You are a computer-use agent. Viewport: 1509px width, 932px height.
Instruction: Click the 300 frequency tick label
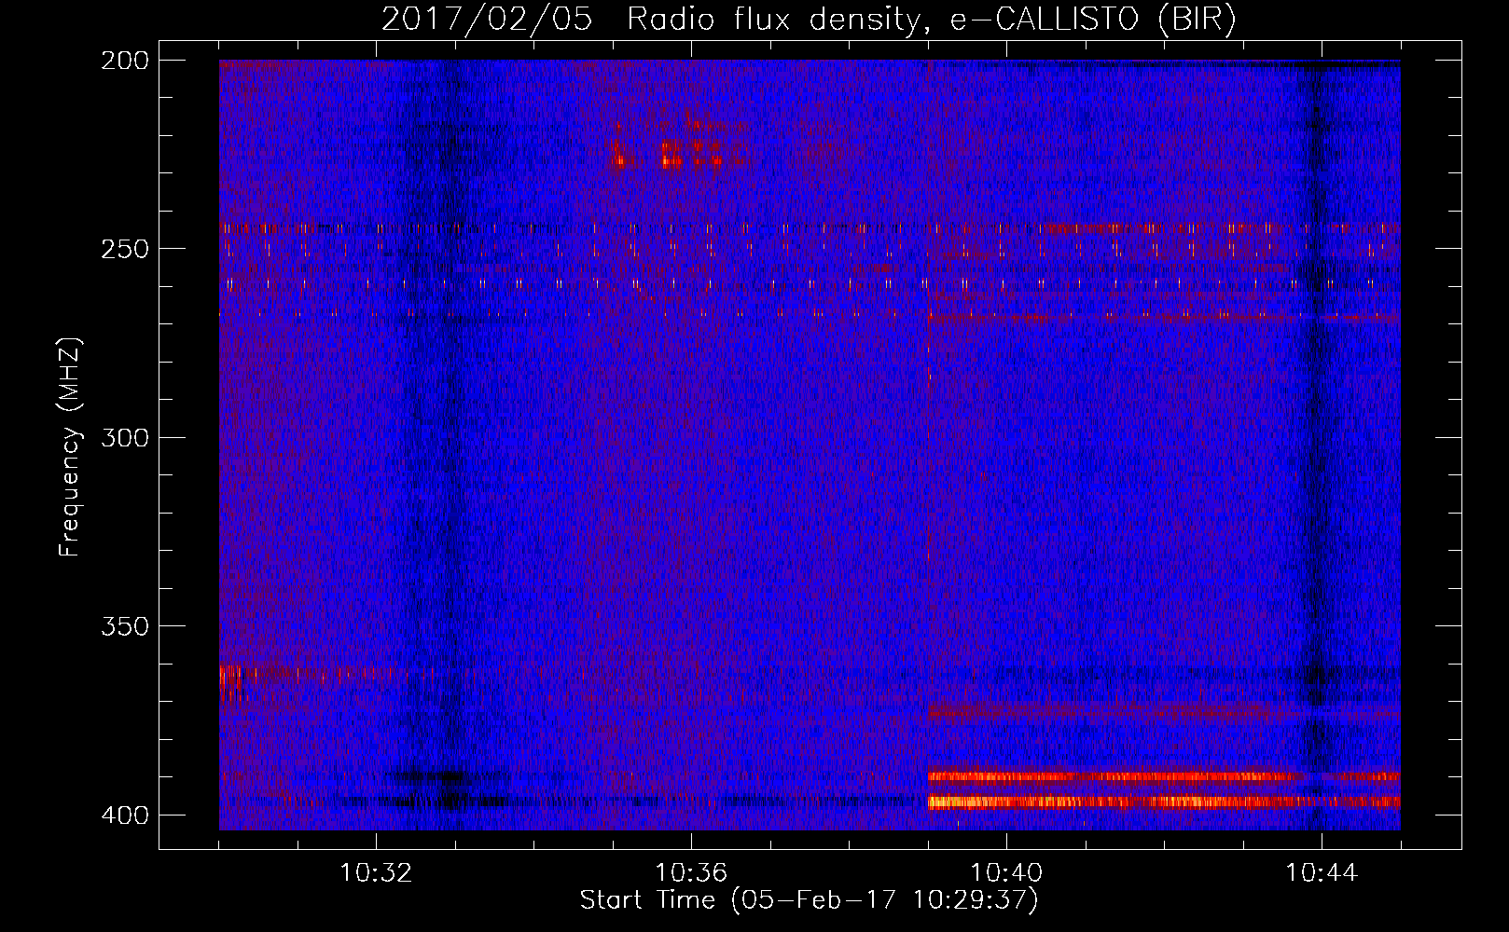pyautogui.click(x=124, y=437)
